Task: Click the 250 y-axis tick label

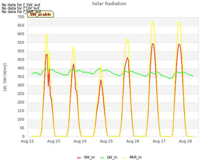Action: [x=21, y=94]
